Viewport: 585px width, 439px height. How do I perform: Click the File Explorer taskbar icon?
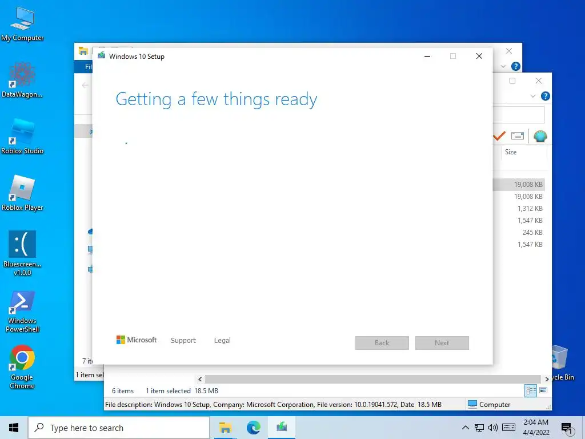225,428
